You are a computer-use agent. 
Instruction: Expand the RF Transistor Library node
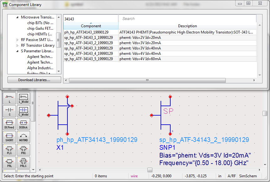[18, 46]
